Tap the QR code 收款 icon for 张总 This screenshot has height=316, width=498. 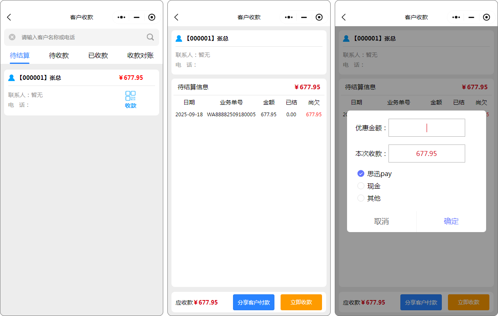coord(130,99)
